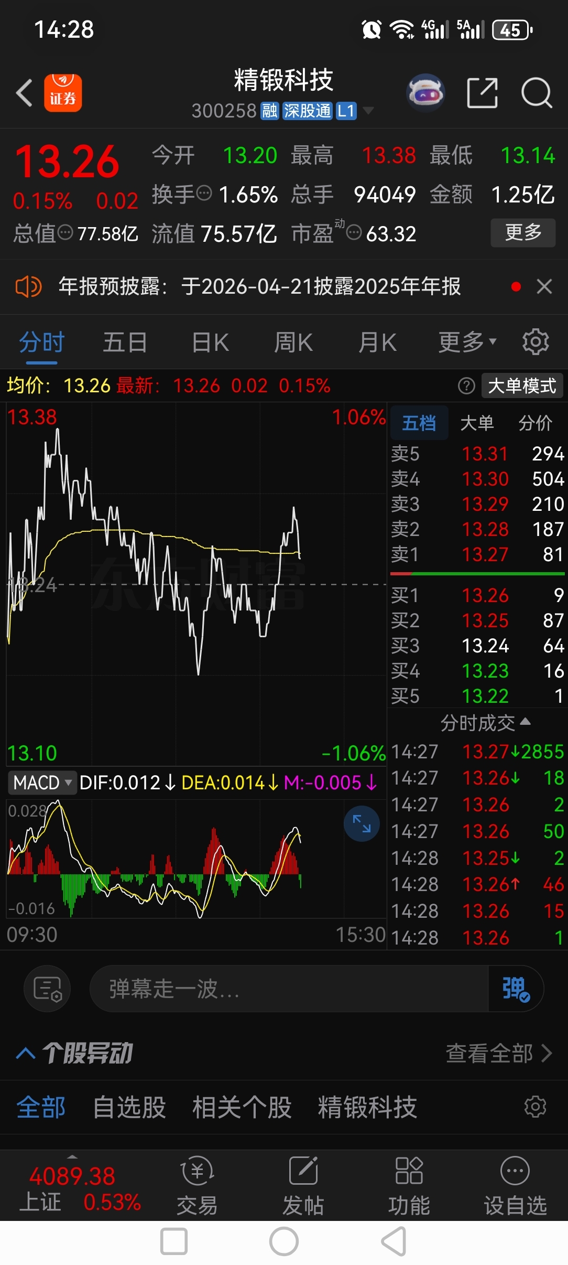The image size is (568, 1265).
Task: Tap the 买5 13.22 order row
Action: point(477,695)
